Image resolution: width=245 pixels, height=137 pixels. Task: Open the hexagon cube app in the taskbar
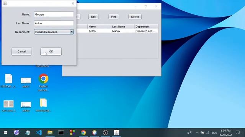tap(95, 132)
